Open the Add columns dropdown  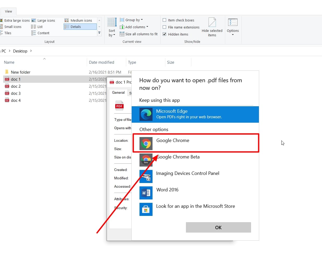[134, 27]
